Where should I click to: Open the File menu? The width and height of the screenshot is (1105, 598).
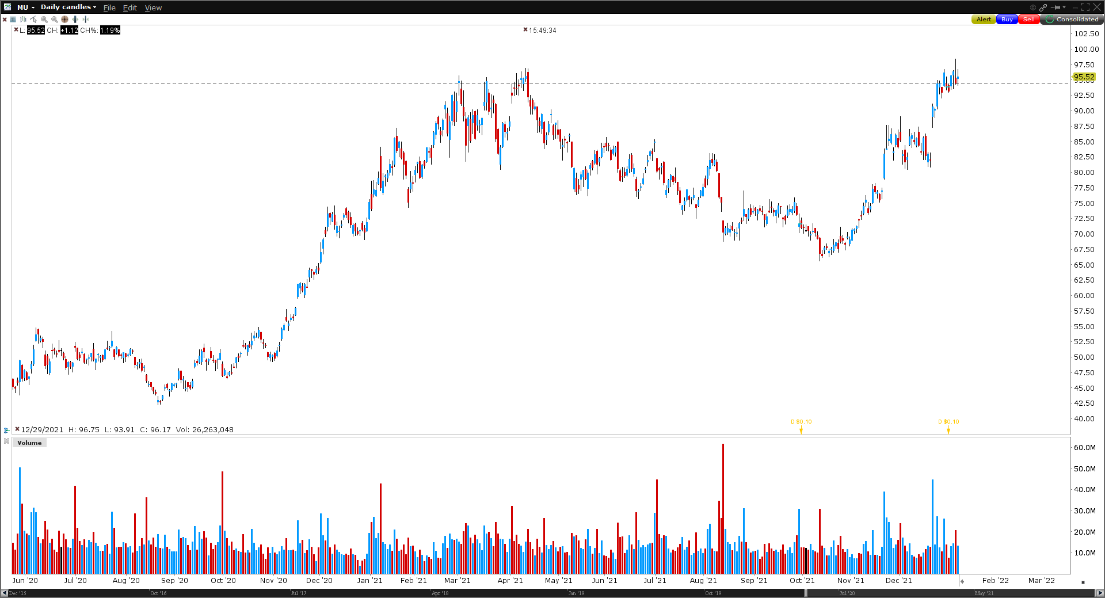109,7
